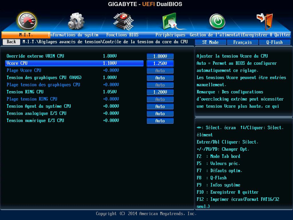The width and height of the screenshot is (293, 220).
Task: Open Plage tension des graphiques Auto box
Action: click(x=160, y=85)
